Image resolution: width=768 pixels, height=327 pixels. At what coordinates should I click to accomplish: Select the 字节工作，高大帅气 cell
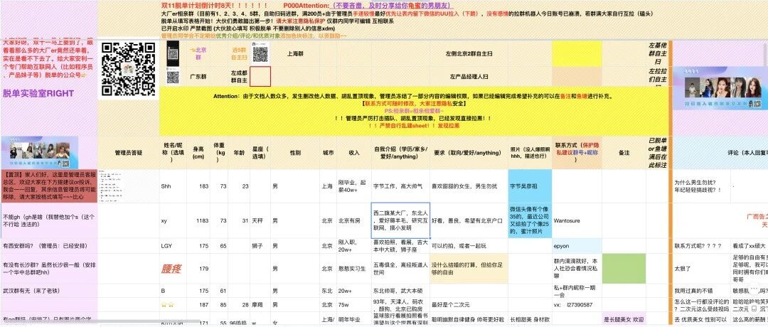tap(400, 186)
